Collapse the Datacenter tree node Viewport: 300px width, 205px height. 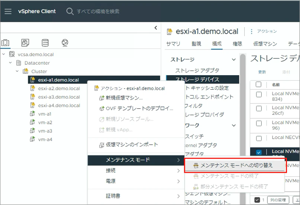click(x=10, y=63)
